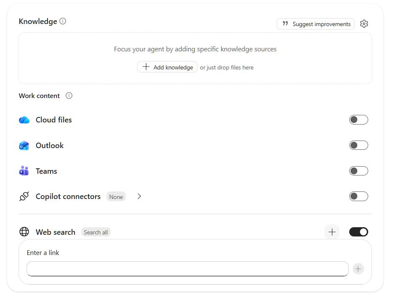Click the Copilot connectors label

[x=68, y=196]
